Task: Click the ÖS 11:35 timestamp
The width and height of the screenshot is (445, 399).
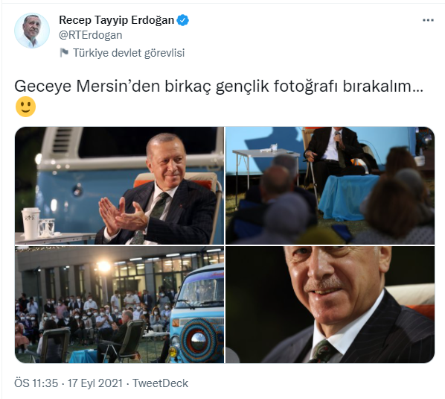Action: pyautogui.click(x=36, y=383)
